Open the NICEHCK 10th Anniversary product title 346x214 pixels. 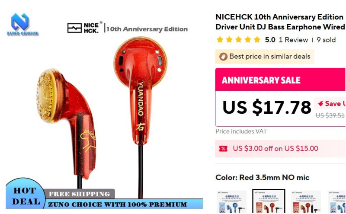point(280,22)
